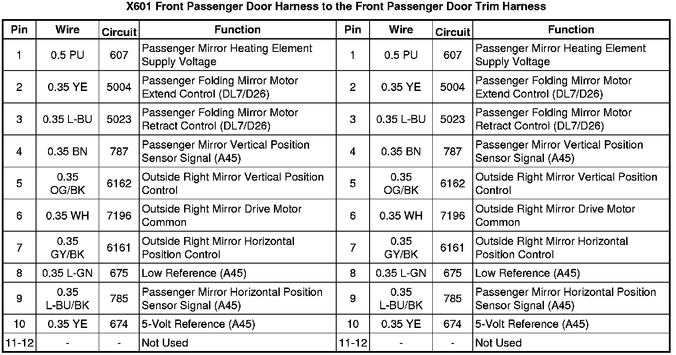Image resolution: width=676 pixels, height=355 pixels.
Task: Select Low Reference (A45) in right table
Action: pyautogui.click(x=527, y=273)
